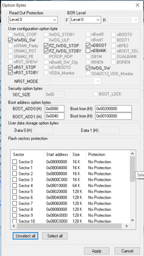Toggle the WWDG_SW checkbox

pos(10,40)
